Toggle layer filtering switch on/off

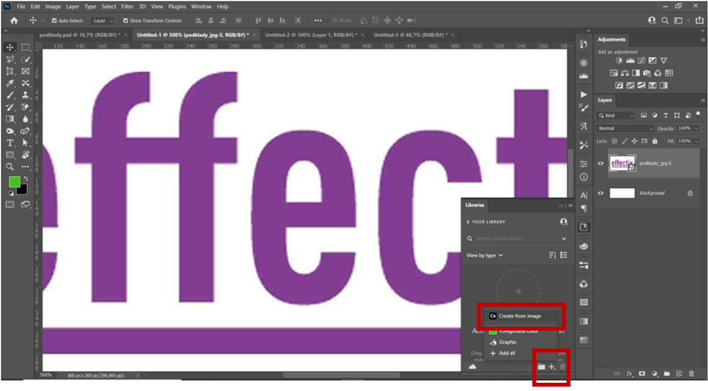697,115
